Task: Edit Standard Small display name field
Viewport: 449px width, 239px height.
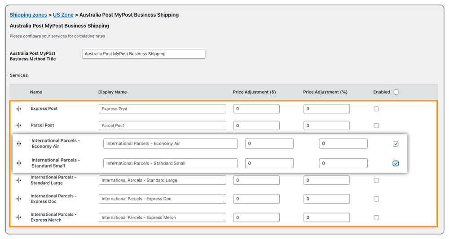Action: coord(170,163)
